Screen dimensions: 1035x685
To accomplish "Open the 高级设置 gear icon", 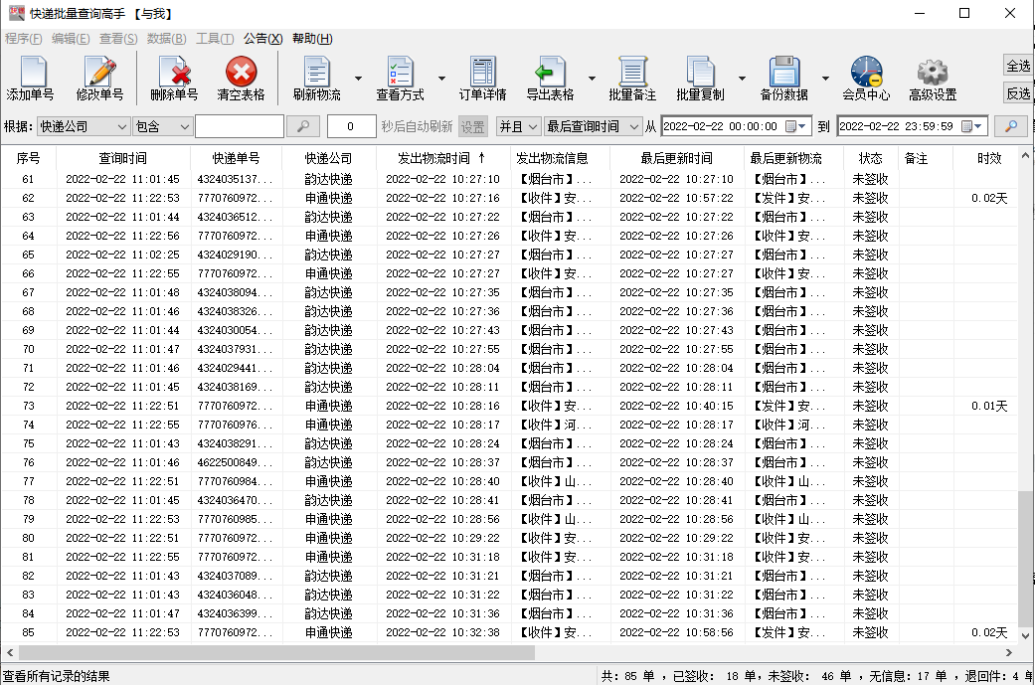I will coord(933,72).
